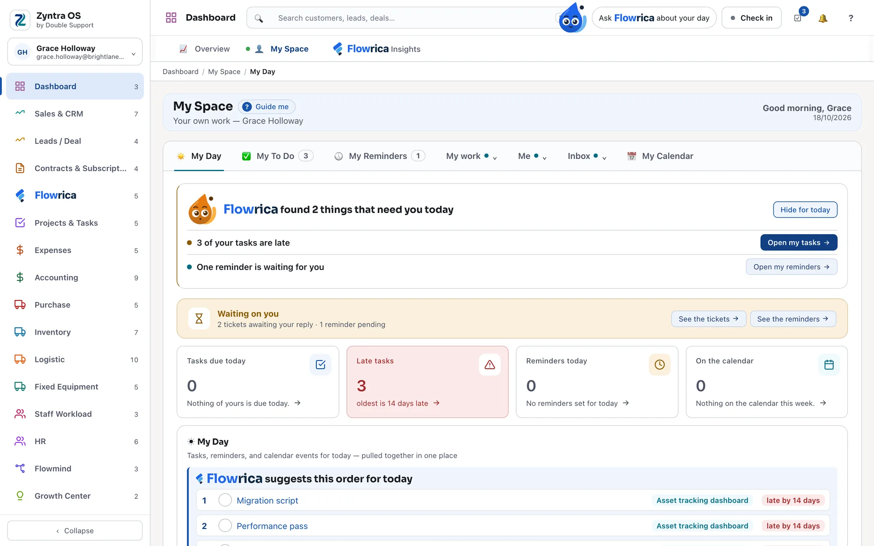
Task: Click My Space breadcrumb link
Action: coord(224,72)
